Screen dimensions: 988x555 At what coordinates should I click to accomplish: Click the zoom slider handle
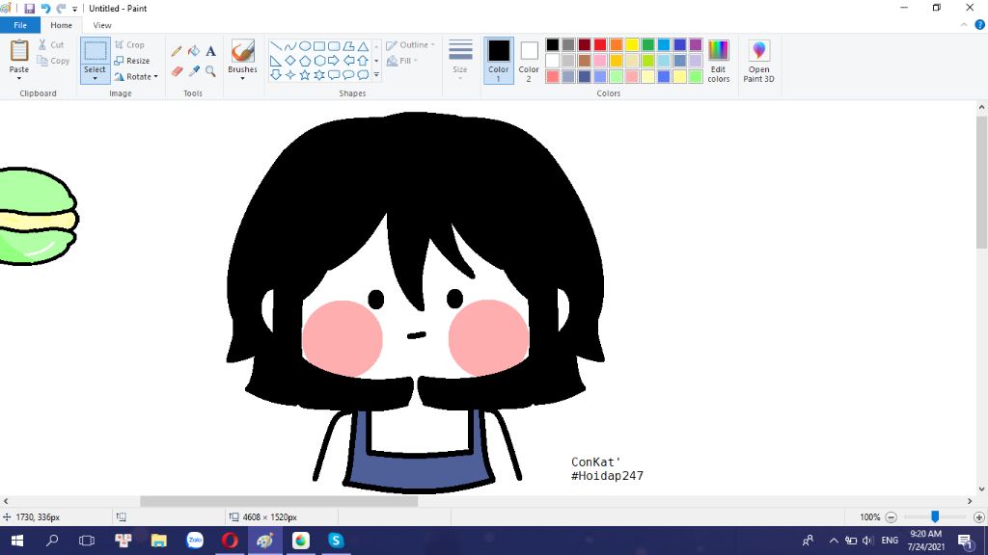(x=935, y=516)
